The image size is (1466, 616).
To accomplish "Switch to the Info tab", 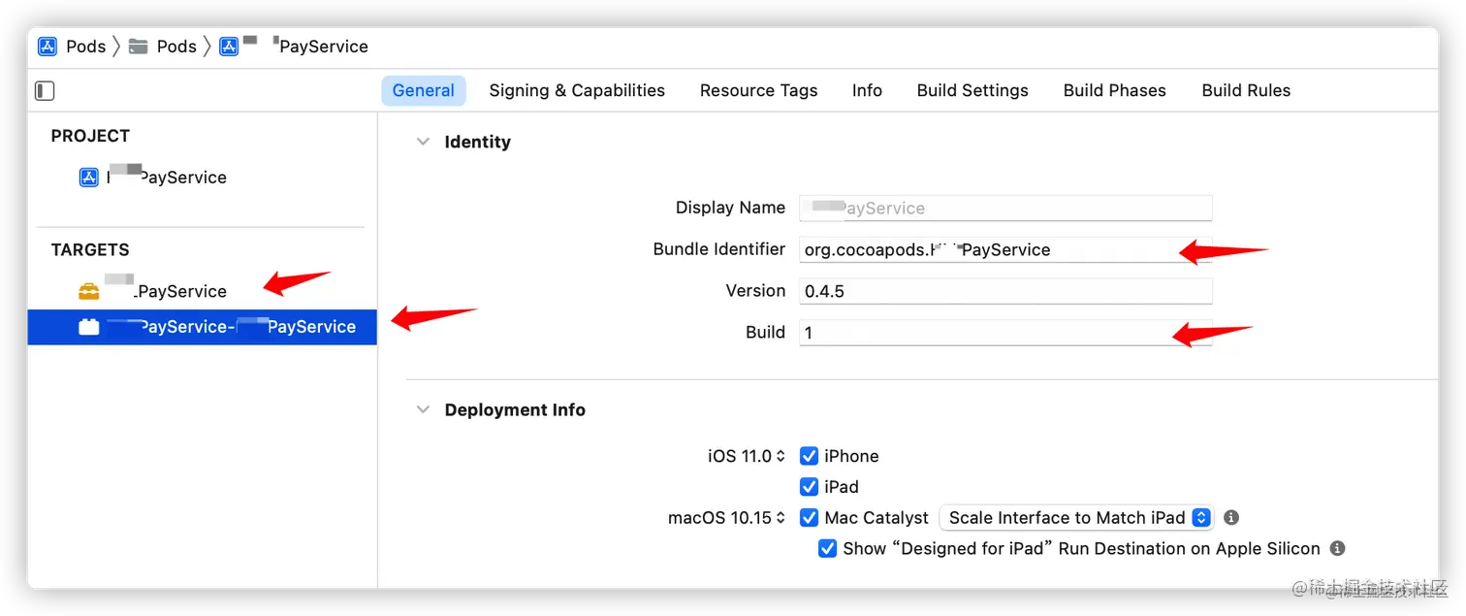I will tap(867, 90).
